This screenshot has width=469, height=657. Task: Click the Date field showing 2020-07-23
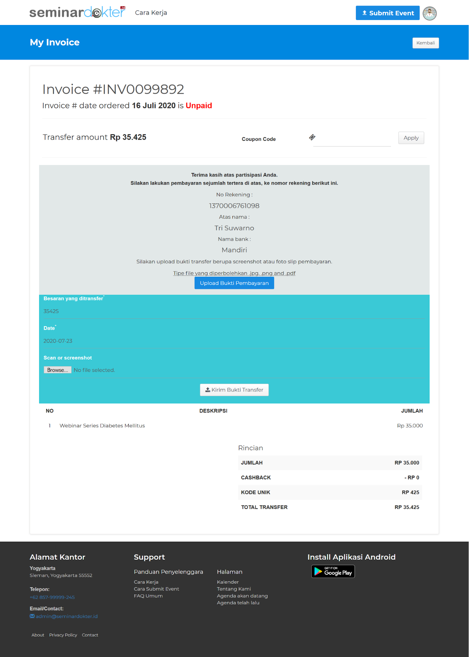[234, 341]
